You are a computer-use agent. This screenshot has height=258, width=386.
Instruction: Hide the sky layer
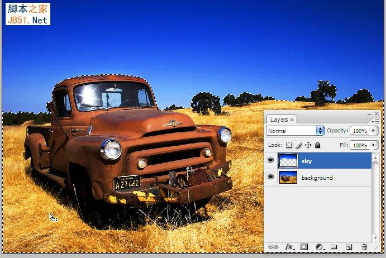pos(270,160)
